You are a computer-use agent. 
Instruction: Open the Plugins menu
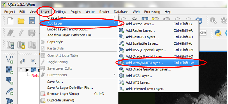pyautogui.click(x=76, y=12)
